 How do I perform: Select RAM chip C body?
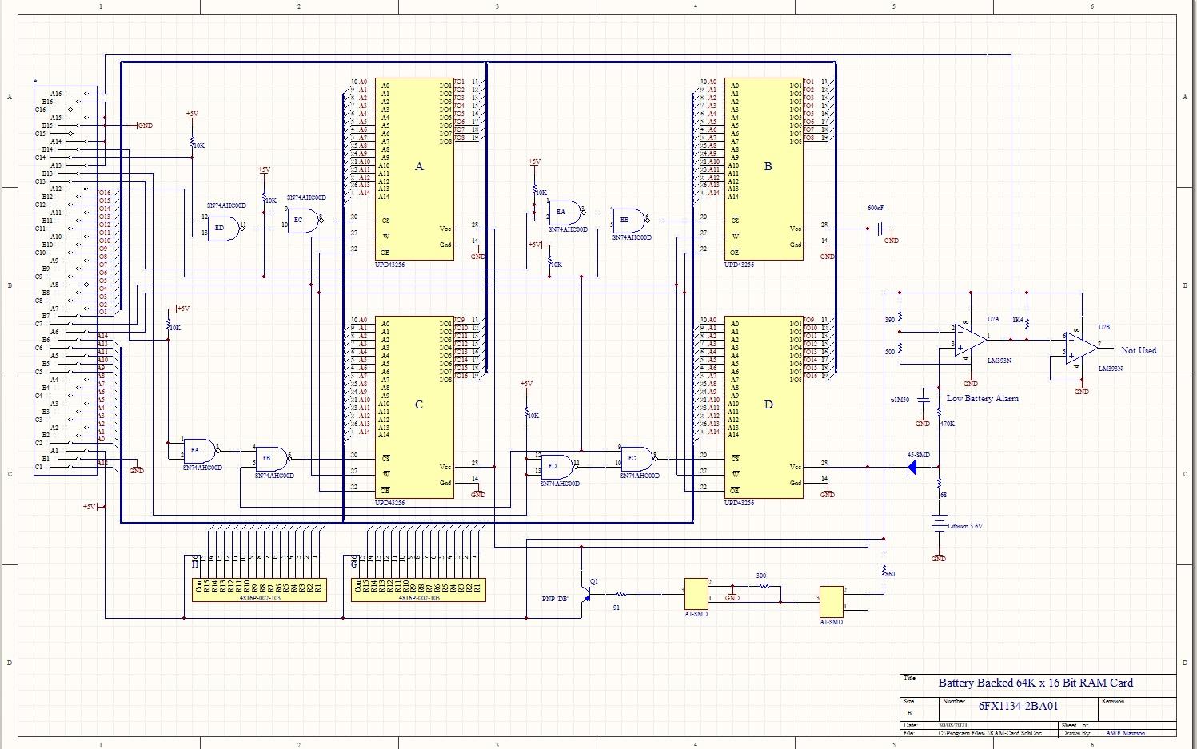pos(414,407)
